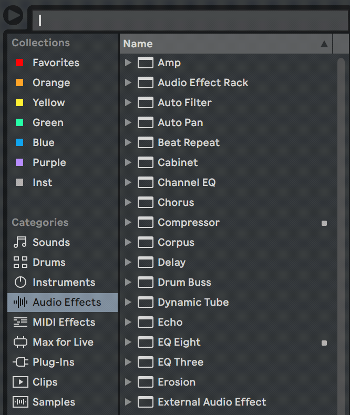Click the MIDI Effects icon
This screenshot has width=350, height=415.
pos(20,322)
